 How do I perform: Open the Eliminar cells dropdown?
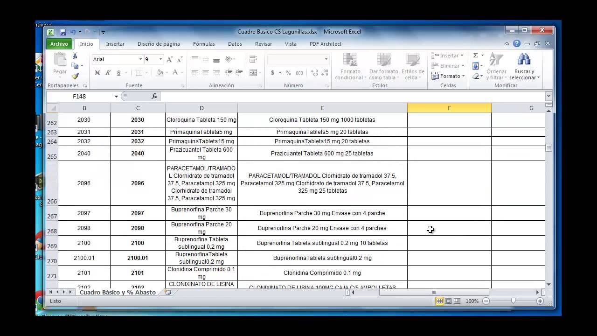(448, 66)
